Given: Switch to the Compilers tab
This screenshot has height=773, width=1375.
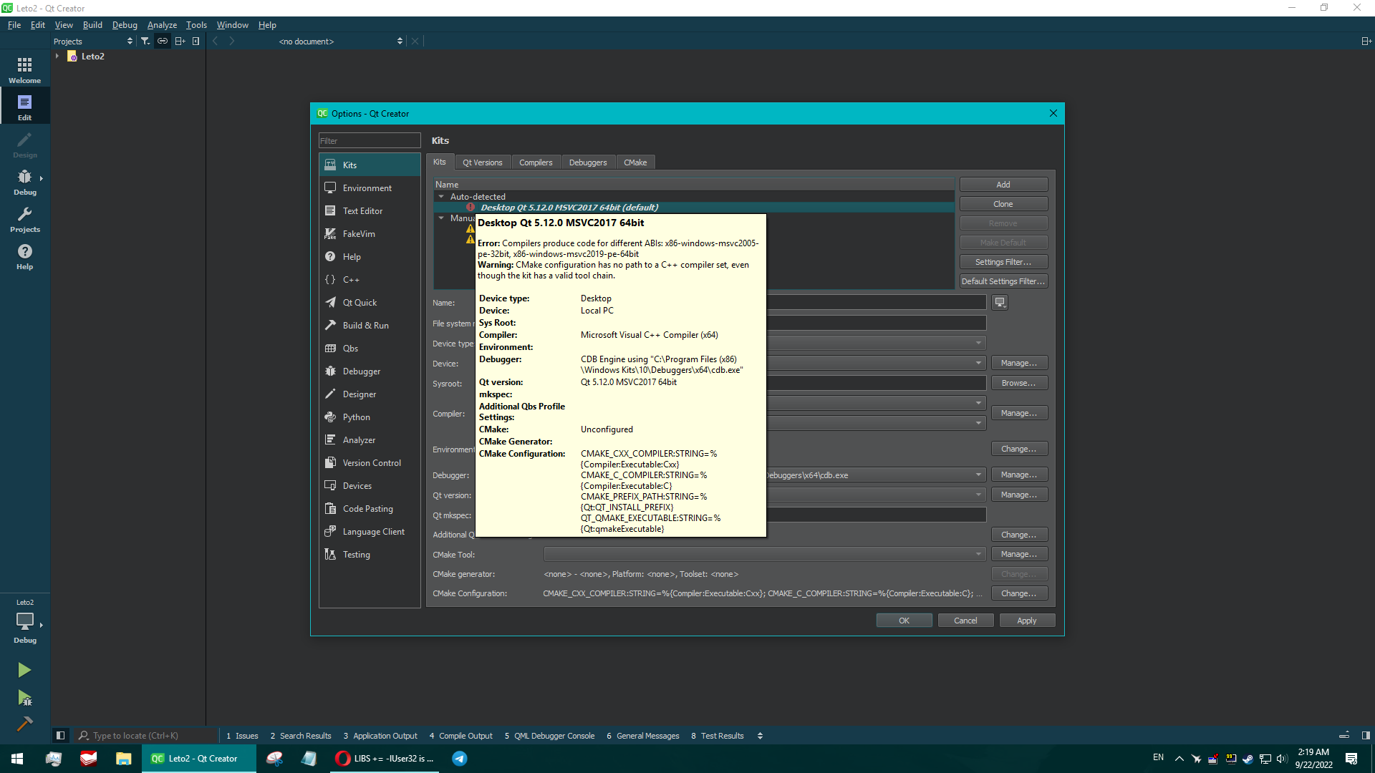Looking at the screenshot, I should pyautogui.click(x=536, y=162).
